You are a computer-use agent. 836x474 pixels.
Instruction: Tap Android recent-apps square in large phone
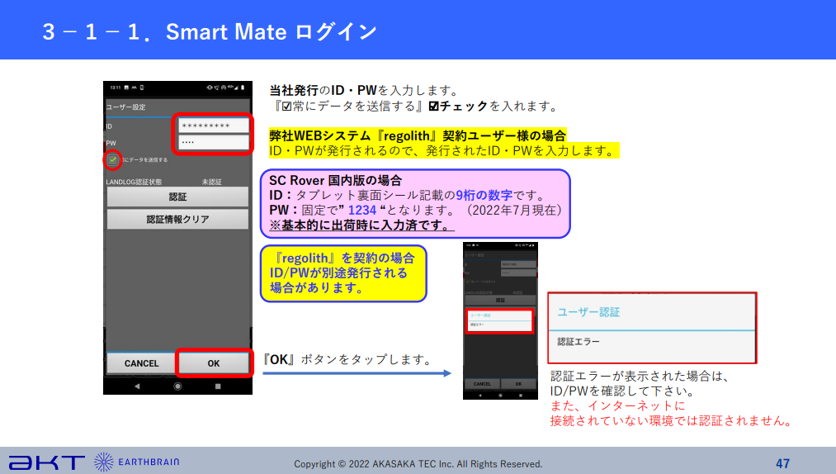point(218,386)
